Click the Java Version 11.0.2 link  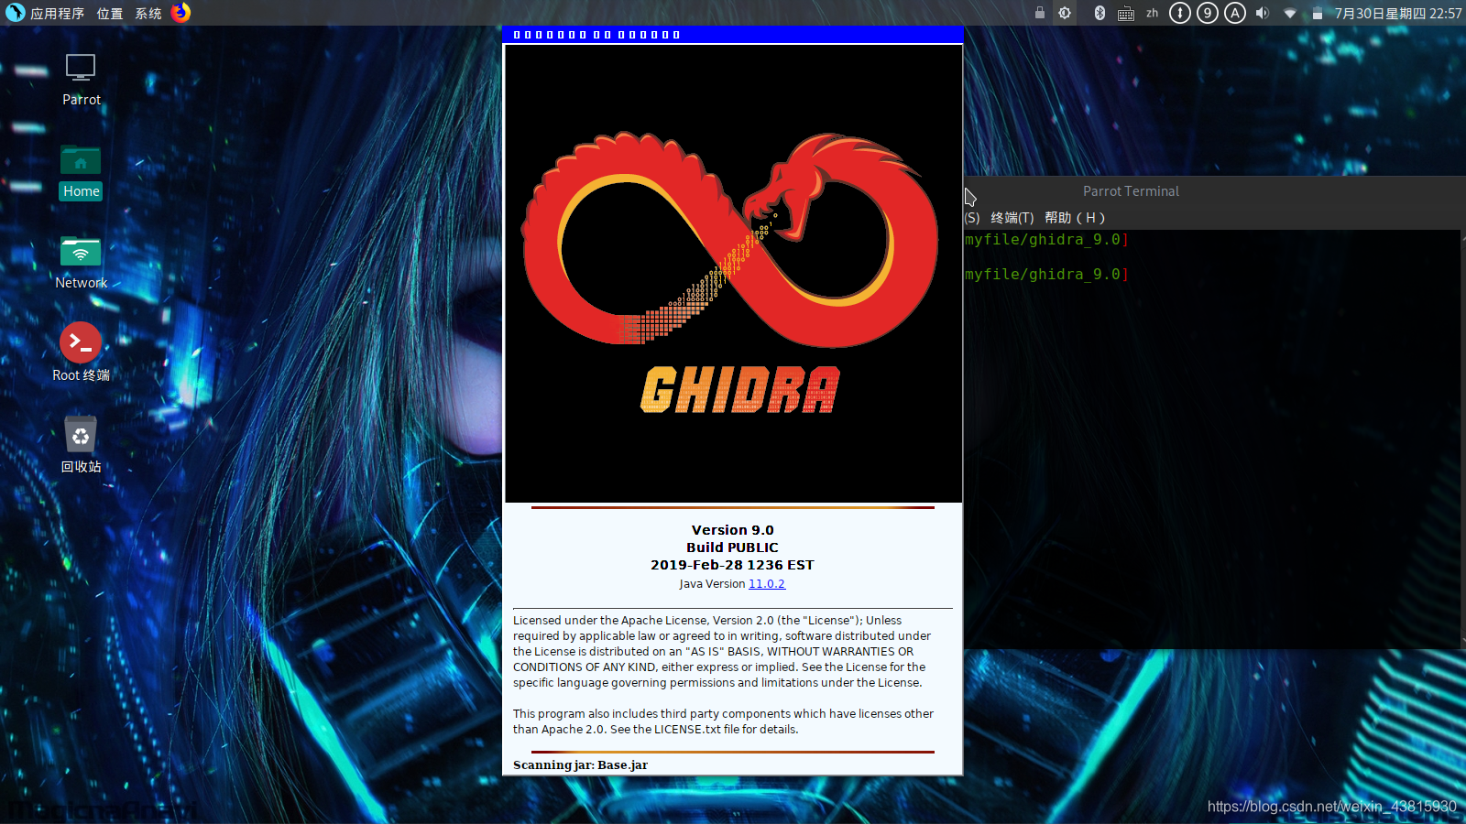pyautogui.click(x=766, y=584)
